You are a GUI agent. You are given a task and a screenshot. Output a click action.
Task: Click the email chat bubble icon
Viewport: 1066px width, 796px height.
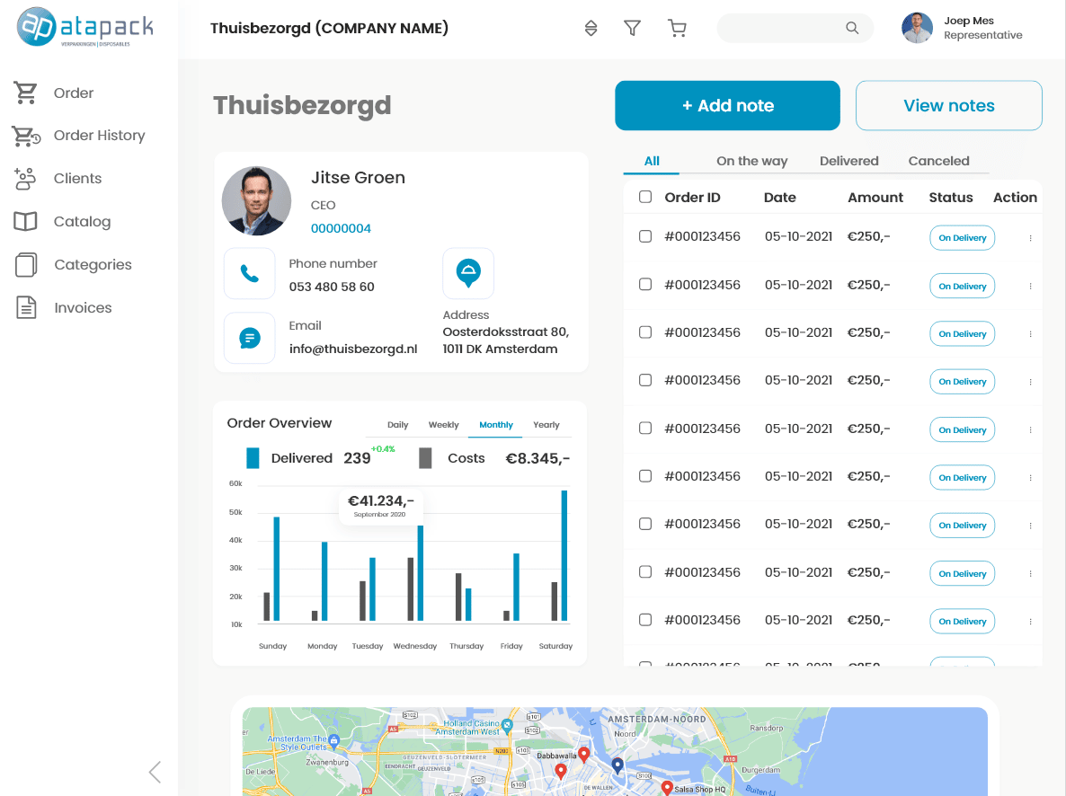[x=249, y=338]
